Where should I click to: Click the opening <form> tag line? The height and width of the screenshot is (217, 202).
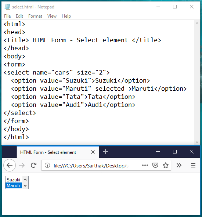[14, 64]
